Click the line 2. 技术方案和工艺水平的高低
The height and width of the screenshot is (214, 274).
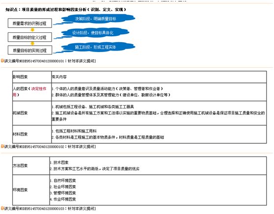[x=95, y=169]
